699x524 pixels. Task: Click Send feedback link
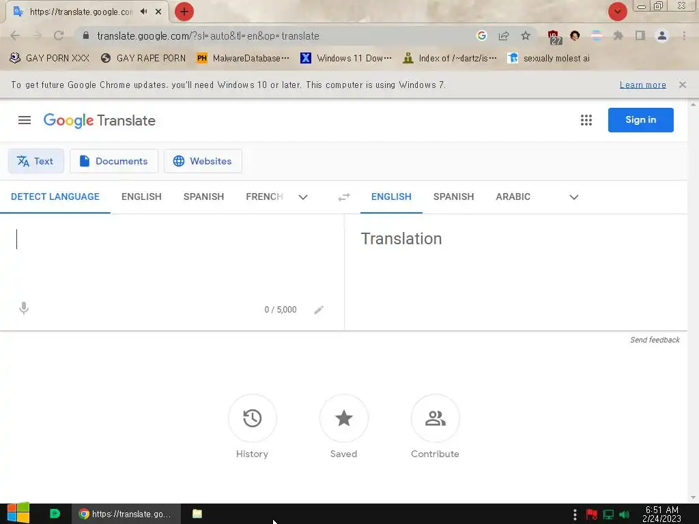(x=655, y=340)
